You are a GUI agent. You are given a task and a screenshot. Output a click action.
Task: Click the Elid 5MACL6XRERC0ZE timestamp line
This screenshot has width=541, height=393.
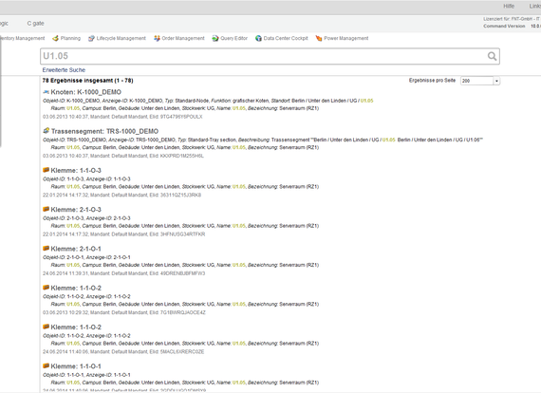pyautogui.click(x=123, y=352)
